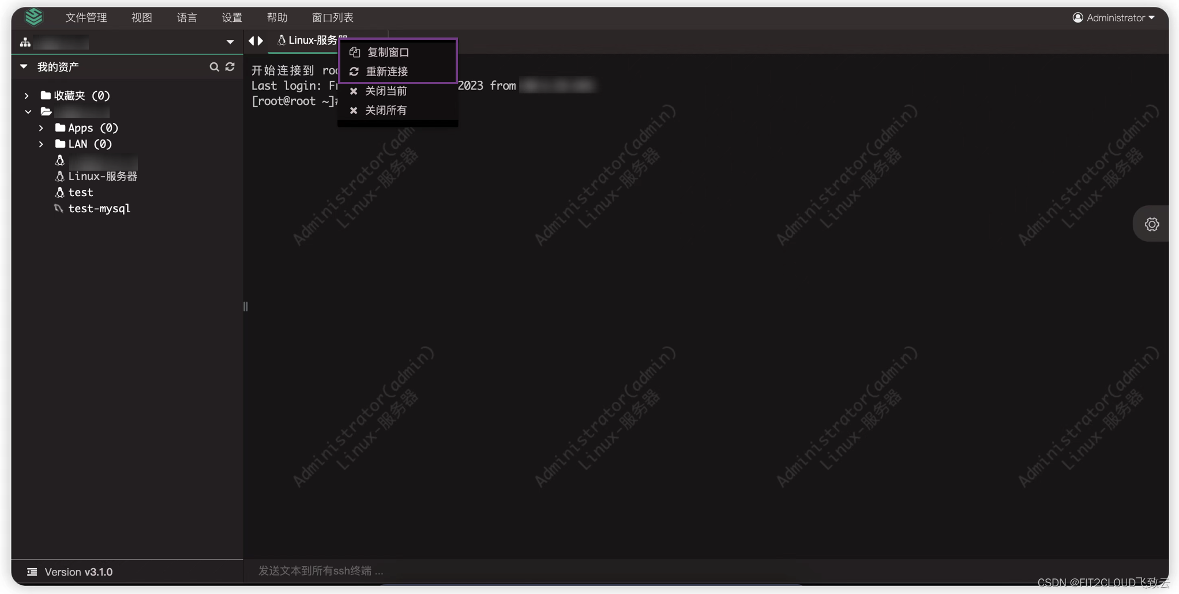Viewport: 1179px width, 594px height.
Task: Click the terminal prompt line [root@root ~]
Action: [294, 101]
